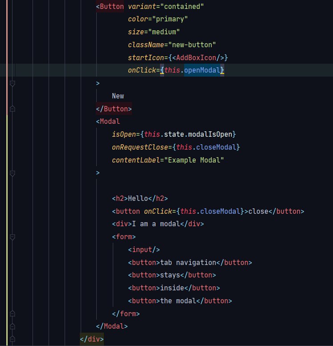Image resolution: width=333 pixels, height=346 pixels.
Task: Click the variant attribute name
Action: pos(142,6)
